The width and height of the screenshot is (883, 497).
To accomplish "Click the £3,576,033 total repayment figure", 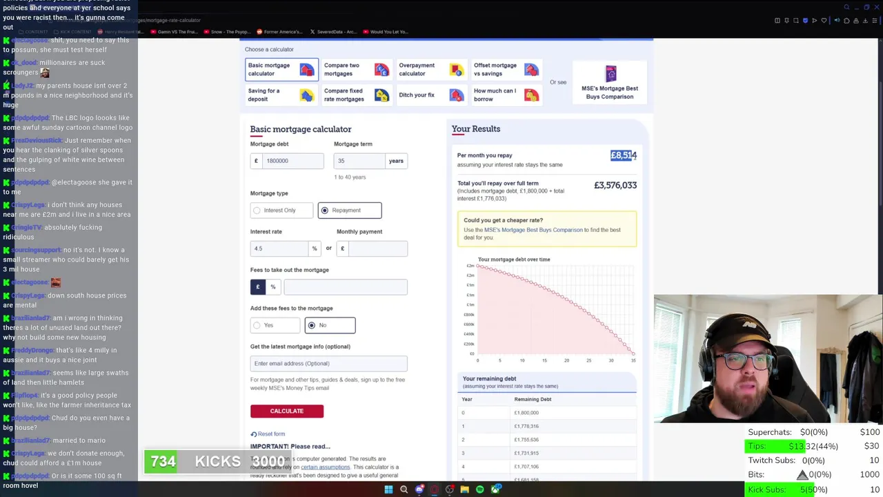I will (x=615, y=185).
